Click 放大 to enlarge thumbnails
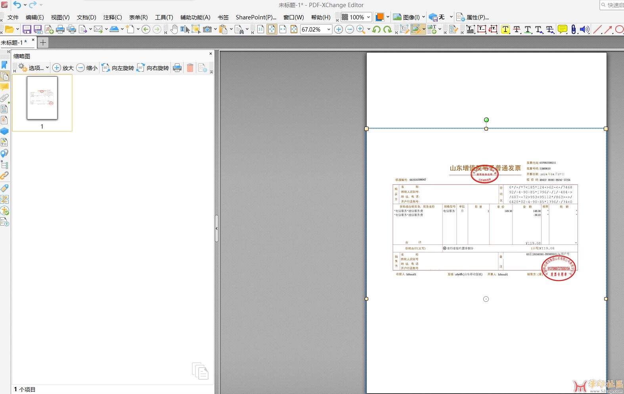The height and width of the screenshot is (394, 624). click(63, 68)
